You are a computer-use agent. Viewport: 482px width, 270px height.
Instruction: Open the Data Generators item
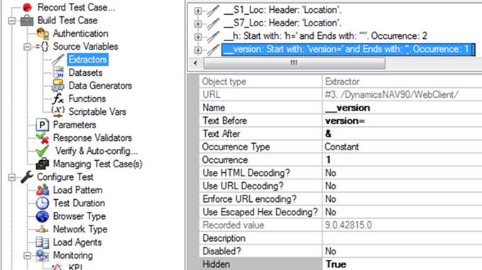pyautogui.click(x=100, y=86)
